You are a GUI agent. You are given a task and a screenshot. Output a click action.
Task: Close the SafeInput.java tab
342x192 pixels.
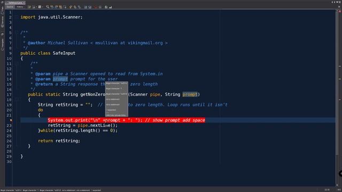(24, 2)
